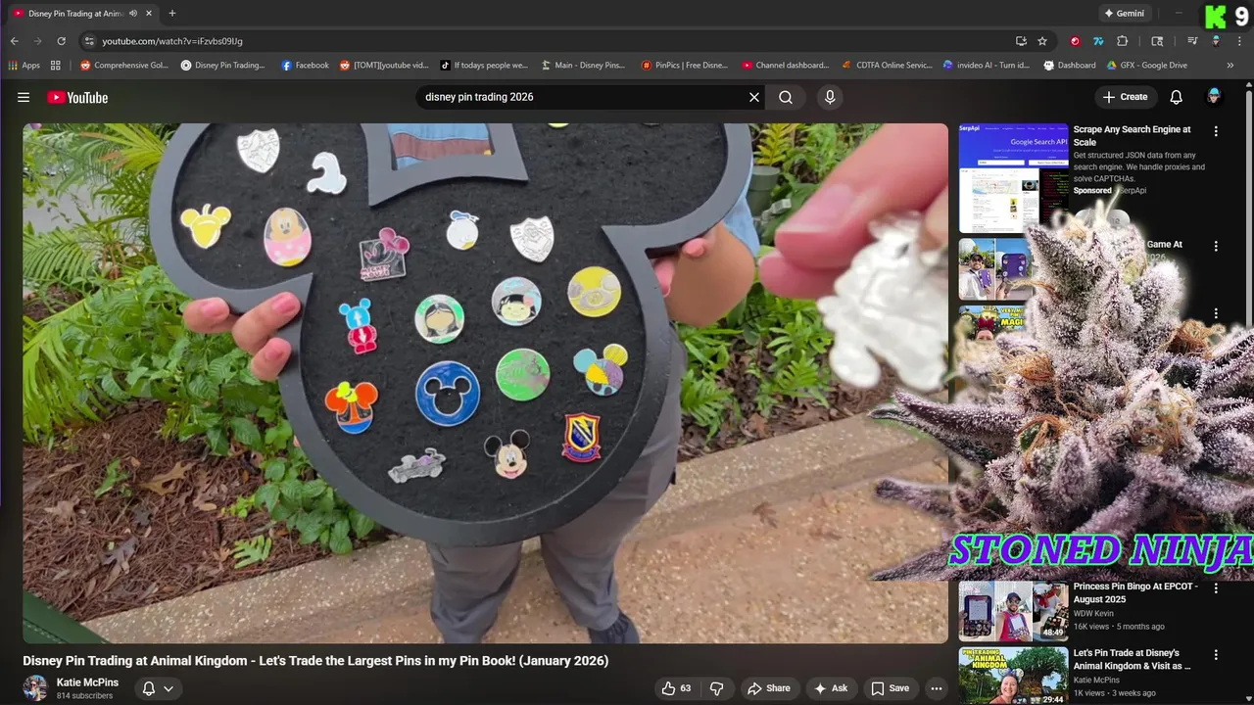This screenshot has height=705, width=1254.
Task: Reload the page with the refresh icon
Action: 61,41
